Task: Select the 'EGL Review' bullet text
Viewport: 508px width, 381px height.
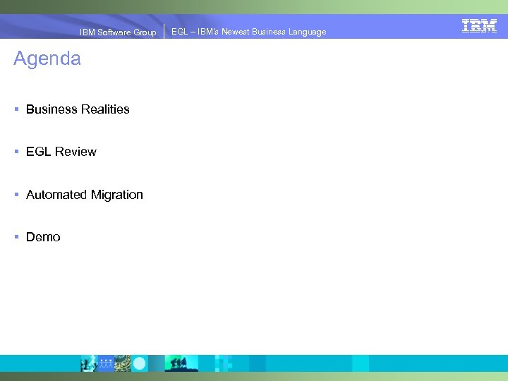Action: 61,152
